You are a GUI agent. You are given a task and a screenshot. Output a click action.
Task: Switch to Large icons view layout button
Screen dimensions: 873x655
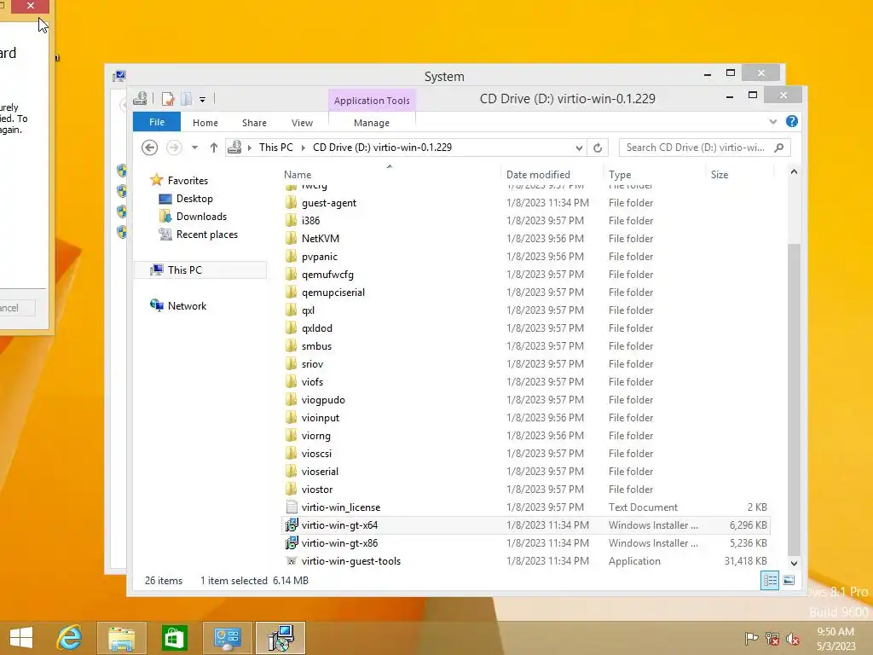(789, 580)
